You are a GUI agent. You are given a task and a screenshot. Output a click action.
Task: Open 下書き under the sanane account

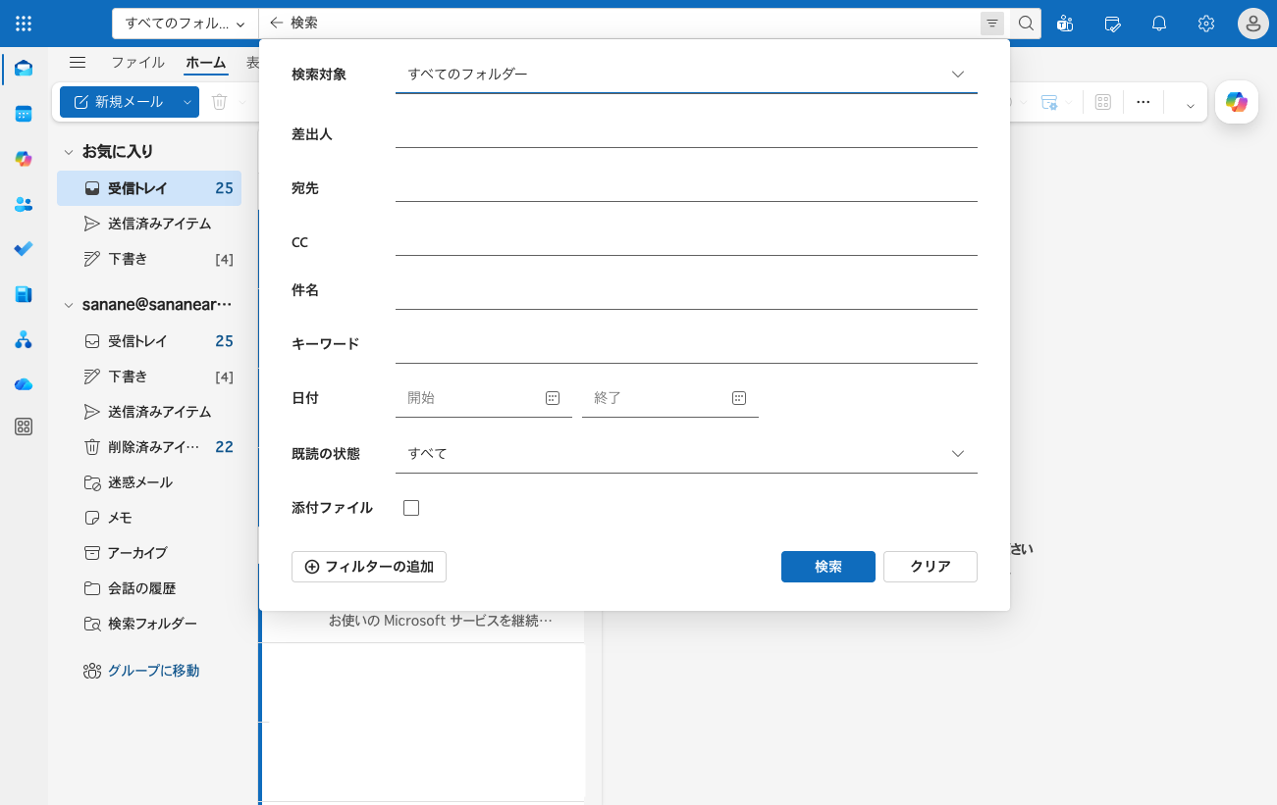click(x=149, y=377)
